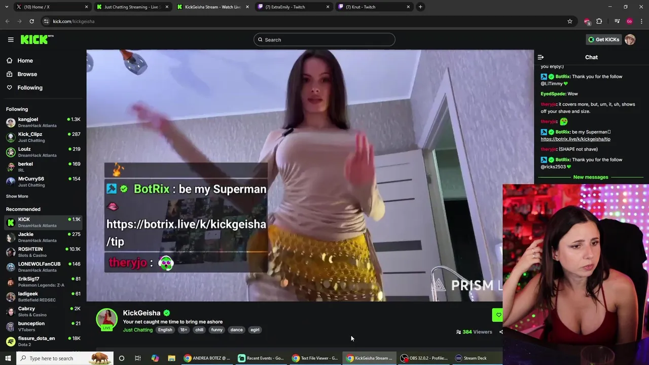Screen dimensions: 649x365
Task: Open the browser extensions puzzle icon
Action: [x=599, y=21]
